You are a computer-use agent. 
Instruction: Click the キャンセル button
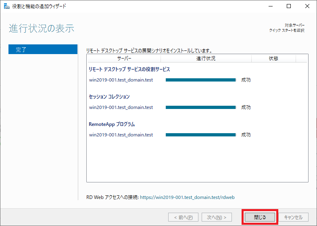pos(293,217)
